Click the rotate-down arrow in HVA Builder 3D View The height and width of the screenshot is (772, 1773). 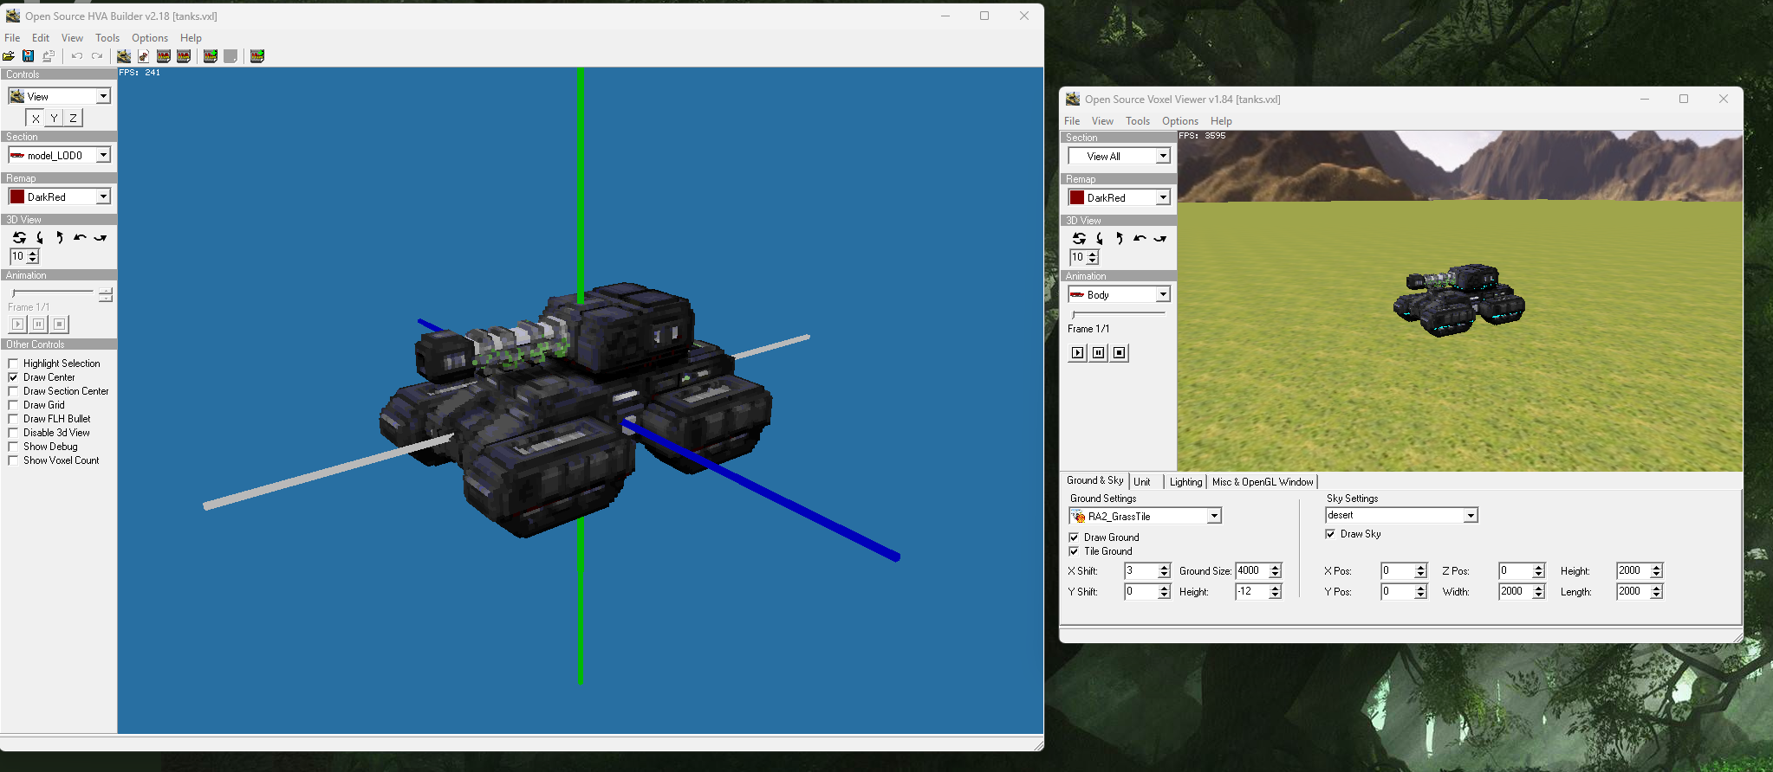click(40, 237)
